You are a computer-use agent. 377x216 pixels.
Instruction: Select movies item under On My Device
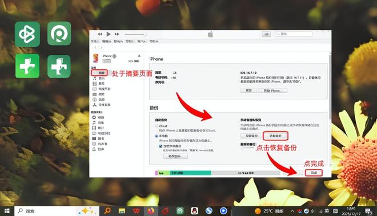point(98,128)
